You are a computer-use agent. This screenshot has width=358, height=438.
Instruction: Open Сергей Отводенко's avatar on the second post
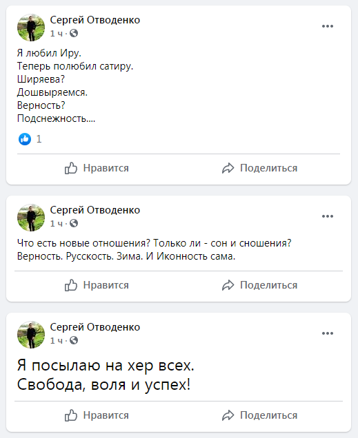[x=31, y=218]
